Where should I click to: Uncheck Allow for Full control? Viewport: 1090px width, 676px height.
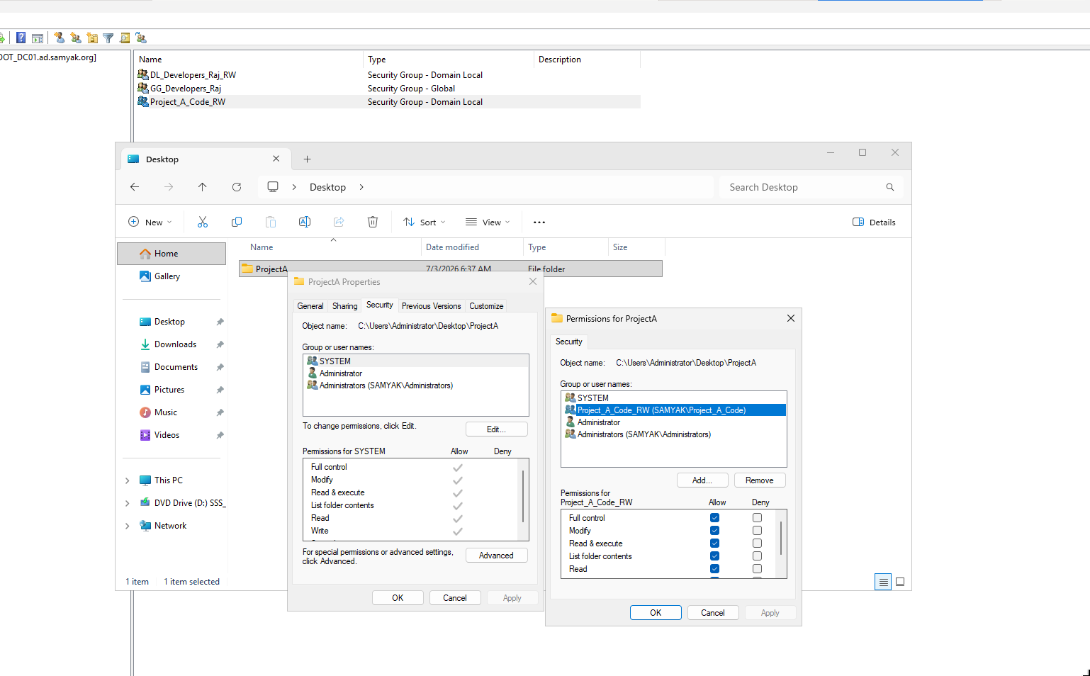(x=714, y=518)
